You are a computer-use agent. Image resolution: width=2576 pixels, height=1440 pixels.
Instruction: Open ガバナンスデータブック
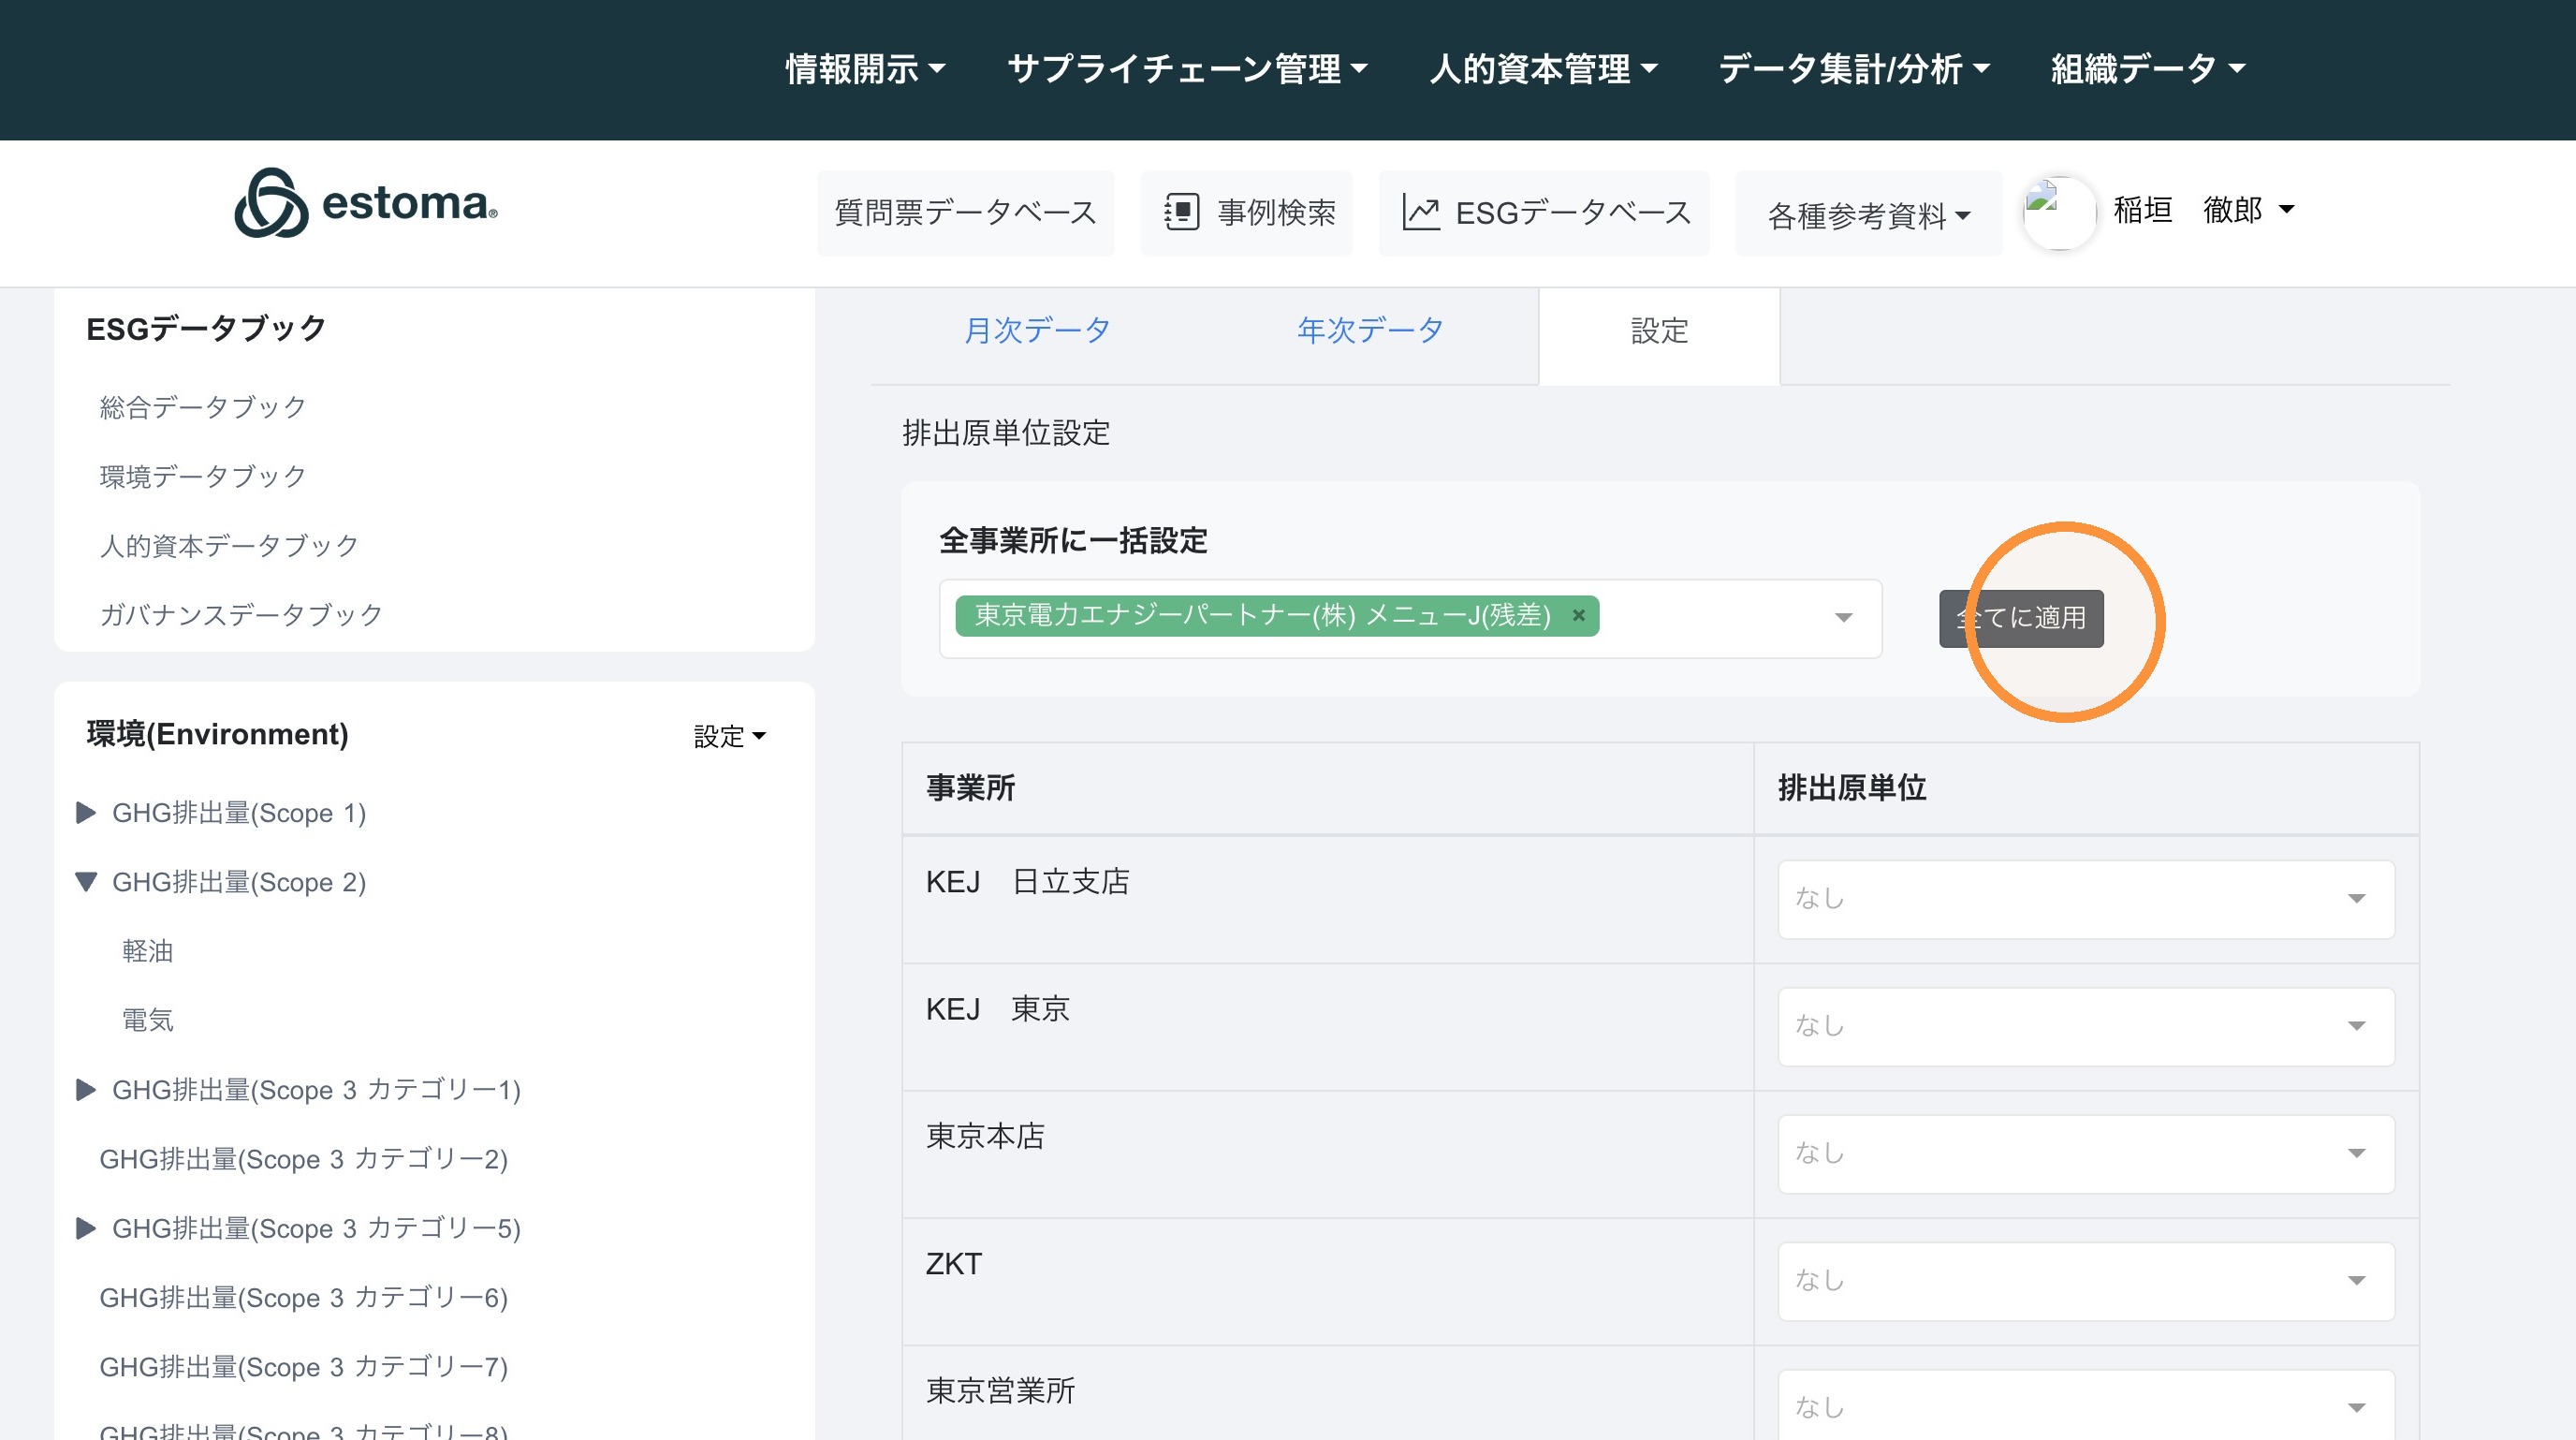tap(241, 614)
